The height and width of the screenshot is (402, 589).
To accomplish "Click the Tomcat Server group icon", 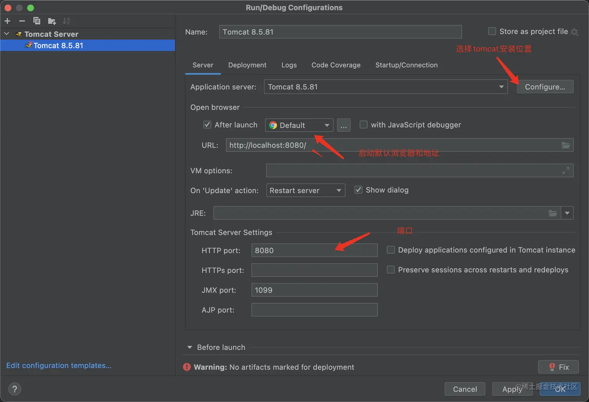I will 19,34.
